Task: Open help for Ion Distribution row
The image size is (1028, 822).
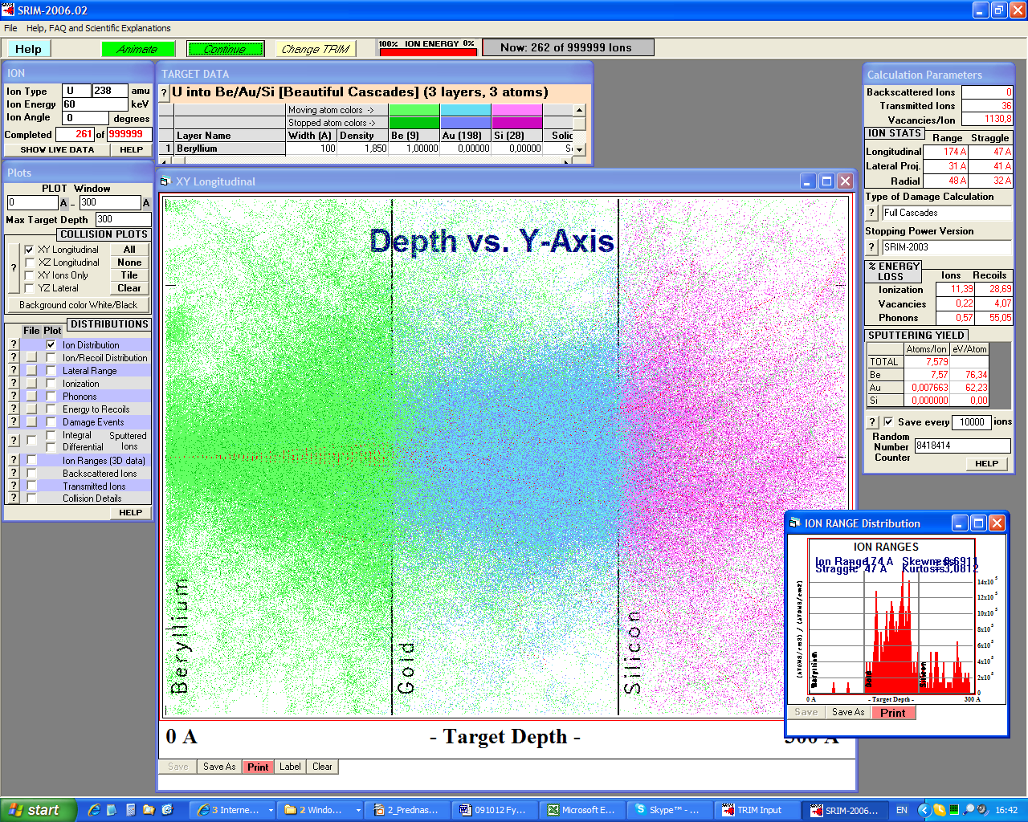Action: tap(13, 344)
